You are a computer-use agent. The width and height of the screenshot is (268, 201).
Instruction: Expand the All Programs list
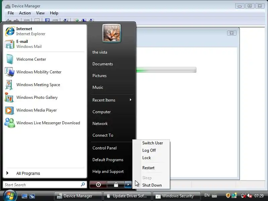click(x=45, y=173)
